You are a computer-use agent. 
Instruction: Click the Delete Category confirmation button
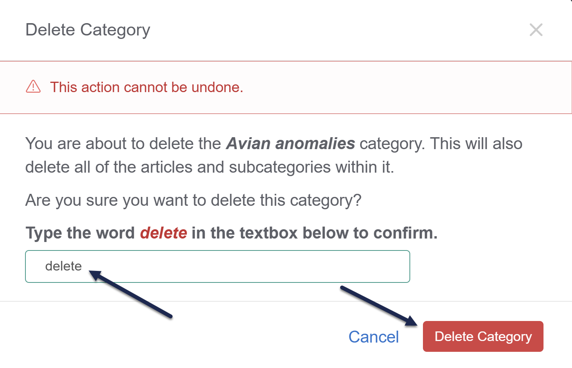click(x=483, y=336)
